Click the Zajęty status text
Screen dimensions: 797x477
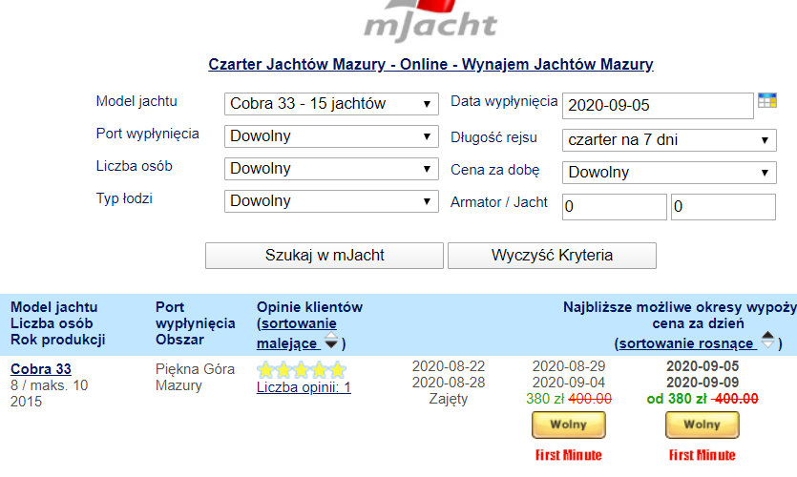[449, 399]
